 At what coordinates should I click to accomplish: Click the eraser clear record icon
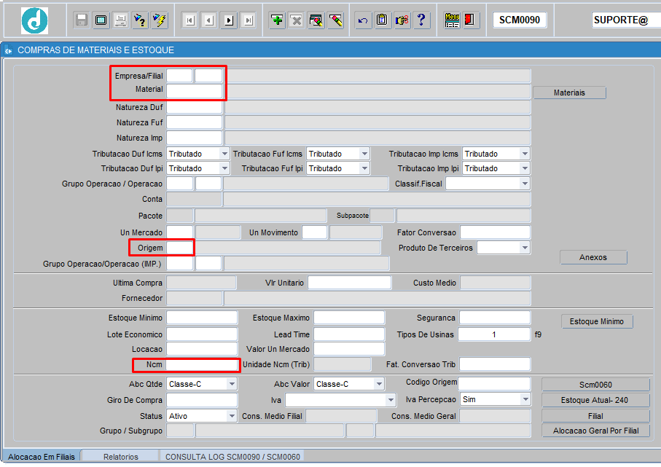(336, 20)
